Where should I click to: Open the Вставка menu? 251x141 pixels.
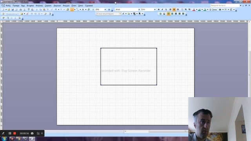coord(30,5)
